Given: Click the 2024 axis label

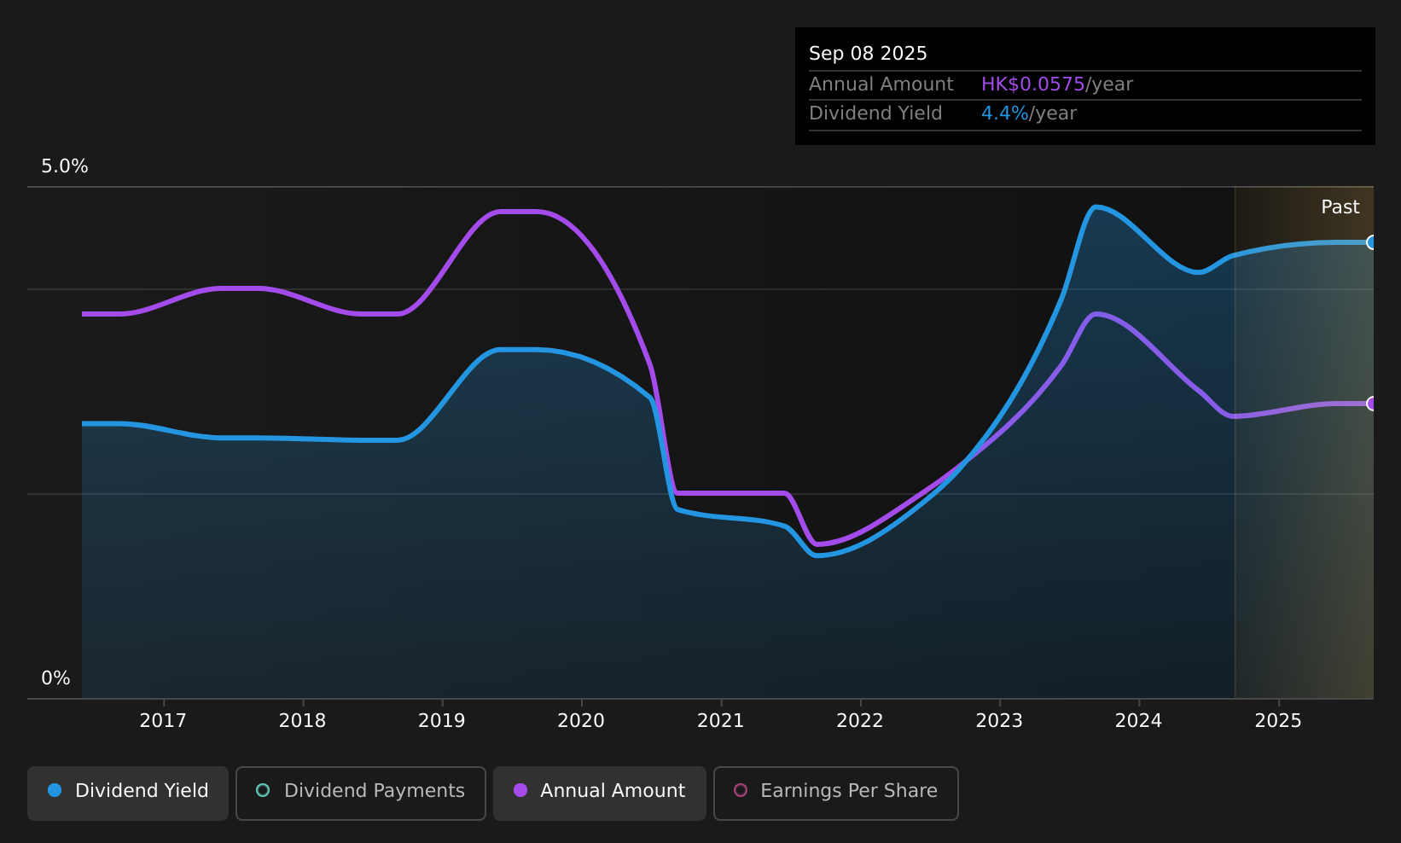Looking at the screenshot, I should pyautogui.click(x=1139, y=721).
